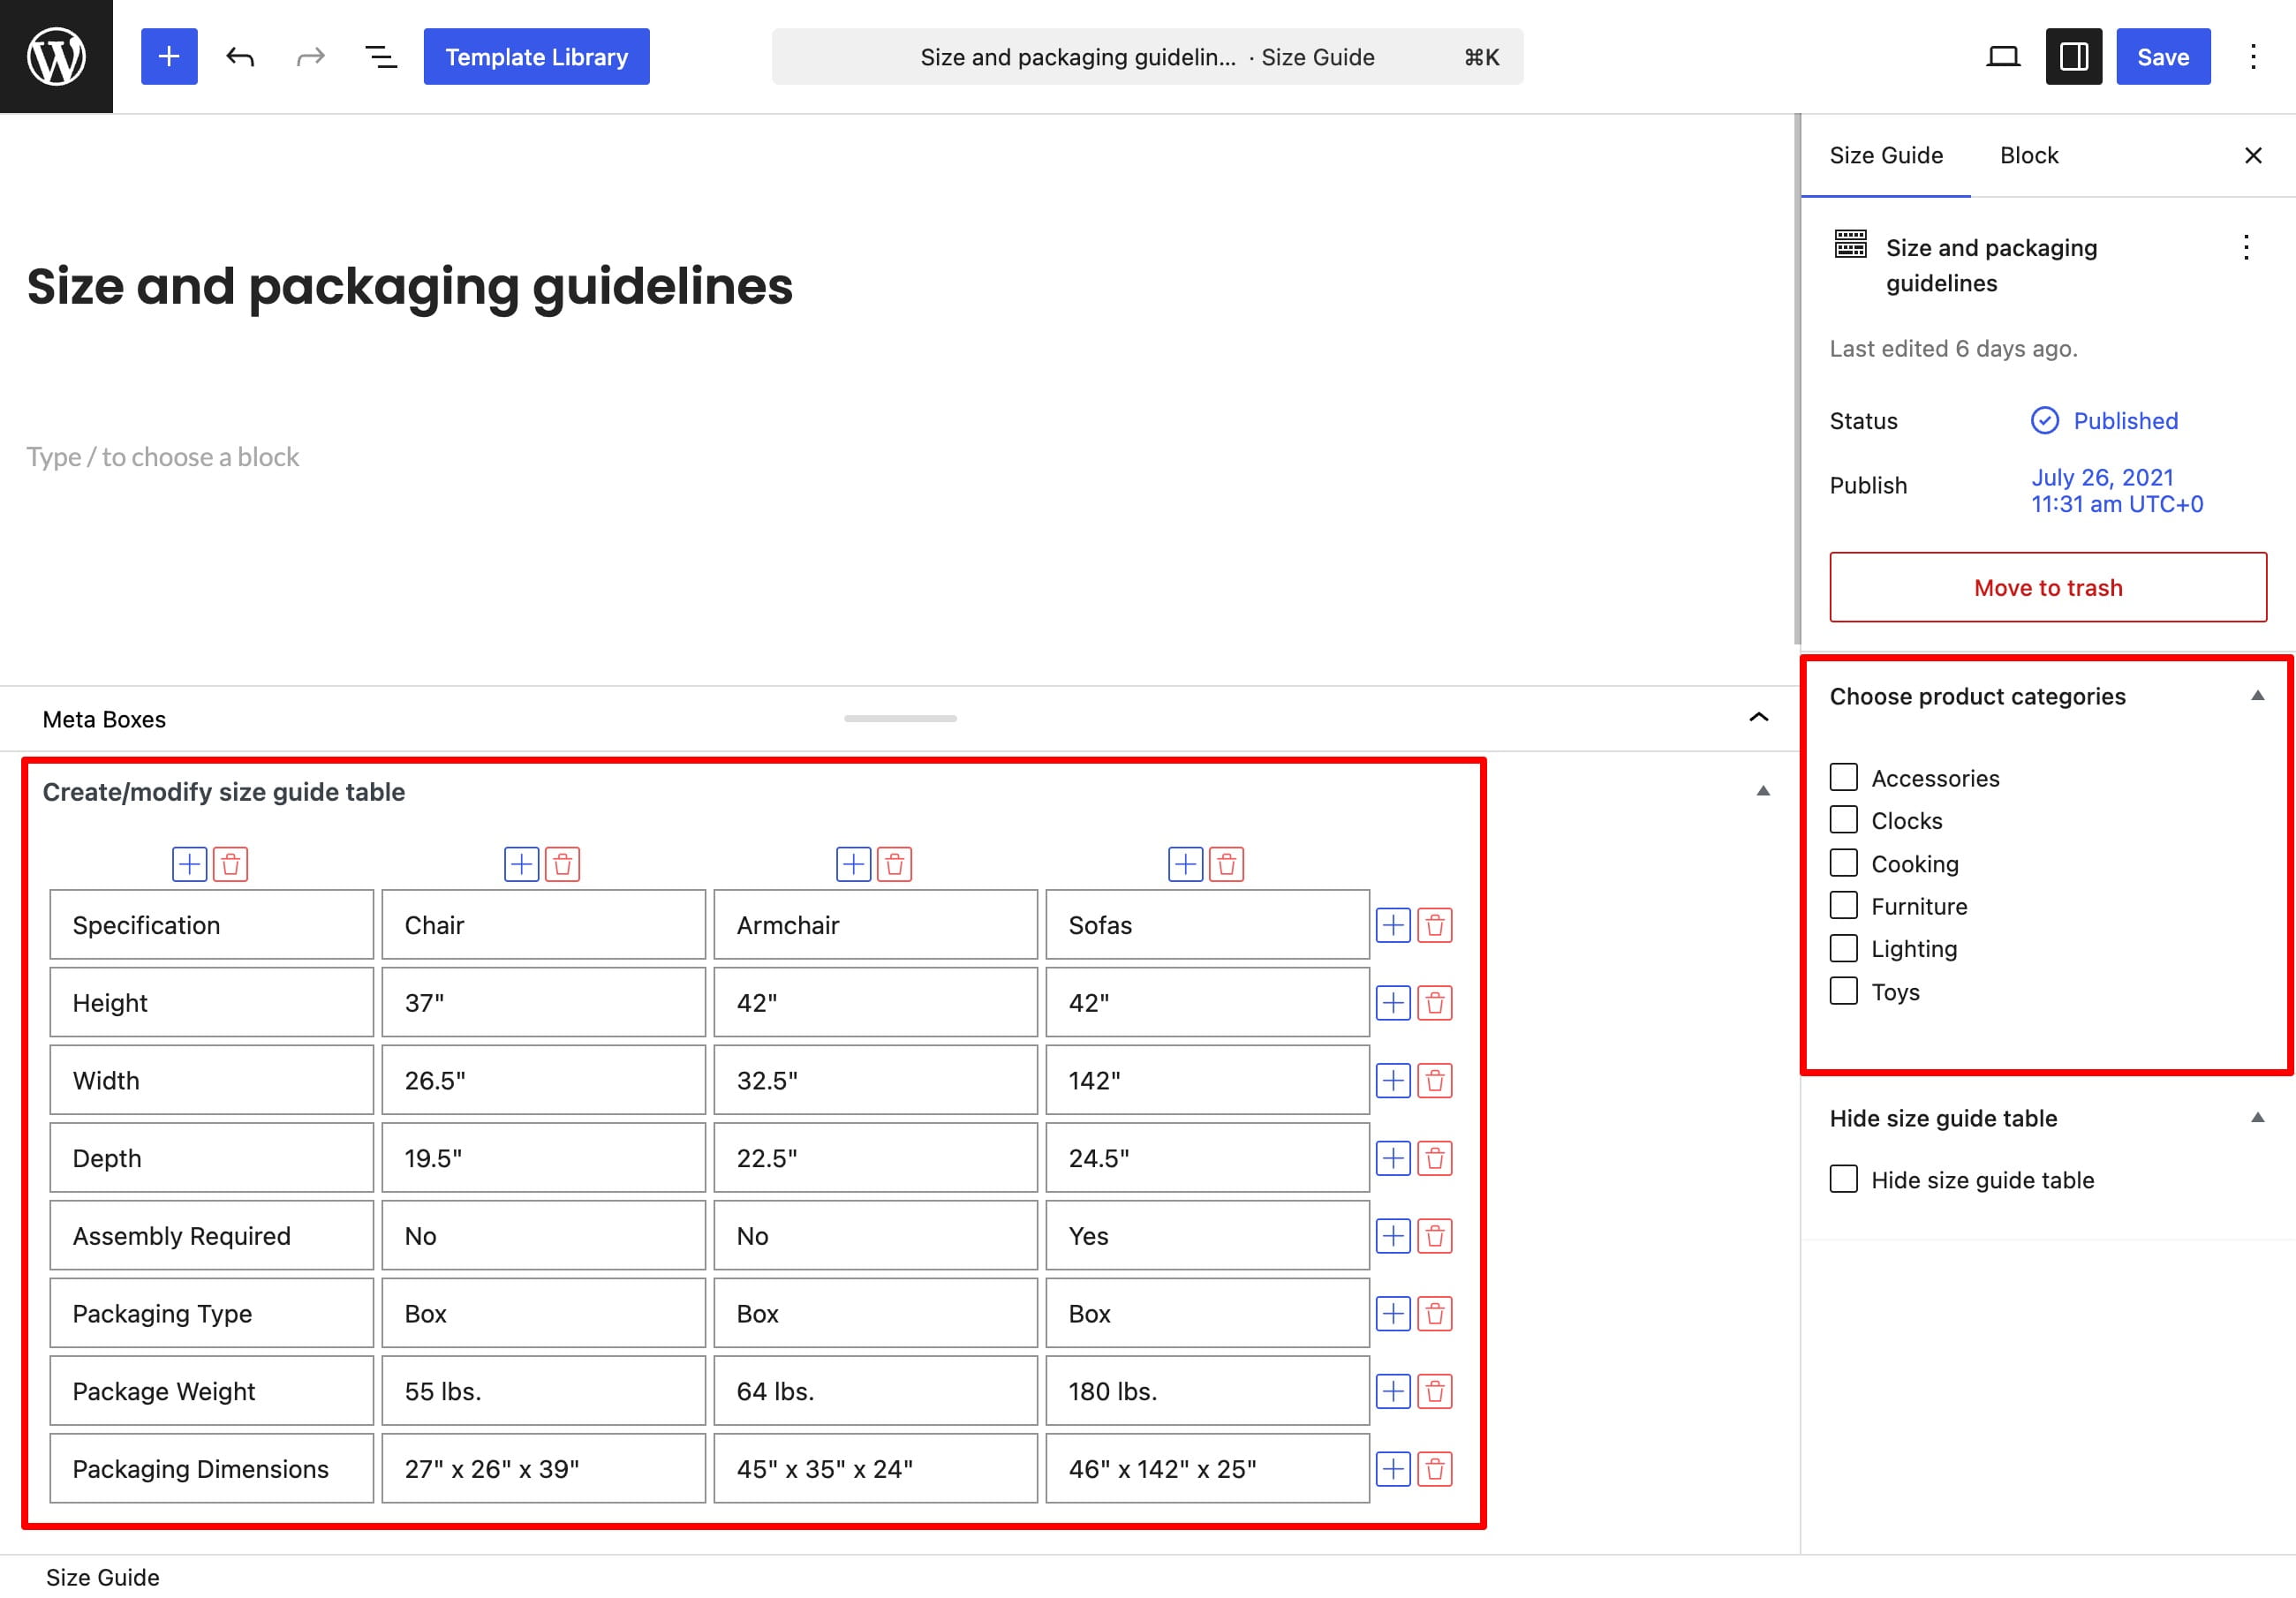Image resolution: width=2296 pixels, height=1598 pixels.
Task: Open the document overview list icon
Action: (381, 57)
